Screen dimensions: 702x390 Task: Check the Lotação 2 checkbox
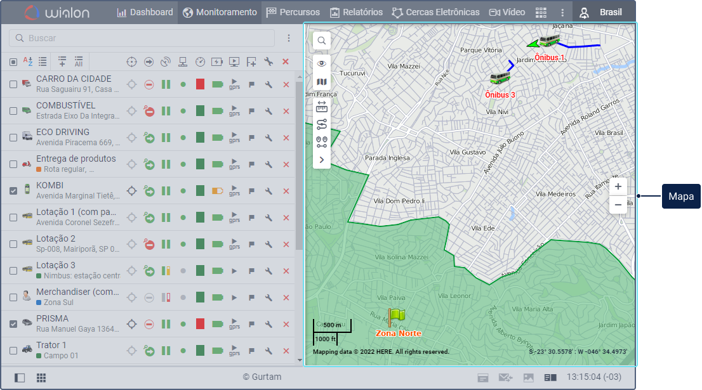[x=13, y=244]
